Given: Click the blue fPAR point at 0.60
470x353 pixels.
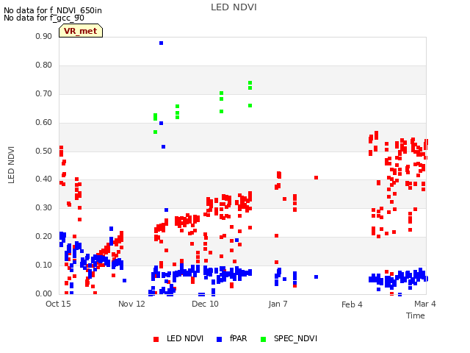Looking at the screenshot, I should pyautogui.click(x=162, y=123).
